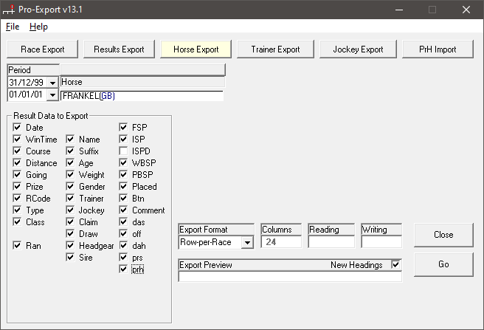
Task: Click the Close button beside Writing field
Action: pyautogui.click(x=443, y=235)
